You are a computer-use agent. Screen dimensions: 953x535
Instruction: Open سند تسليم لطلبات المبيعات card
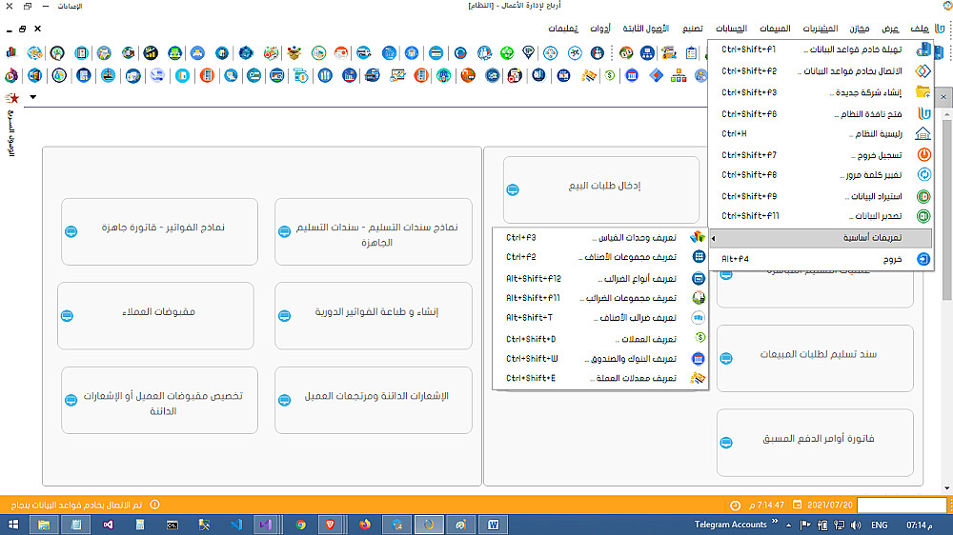(815, 358)
